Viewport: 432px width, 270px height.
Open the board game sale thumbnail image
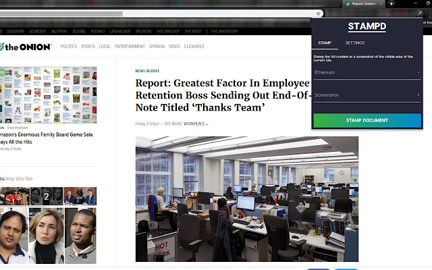(x=48, y=94)
